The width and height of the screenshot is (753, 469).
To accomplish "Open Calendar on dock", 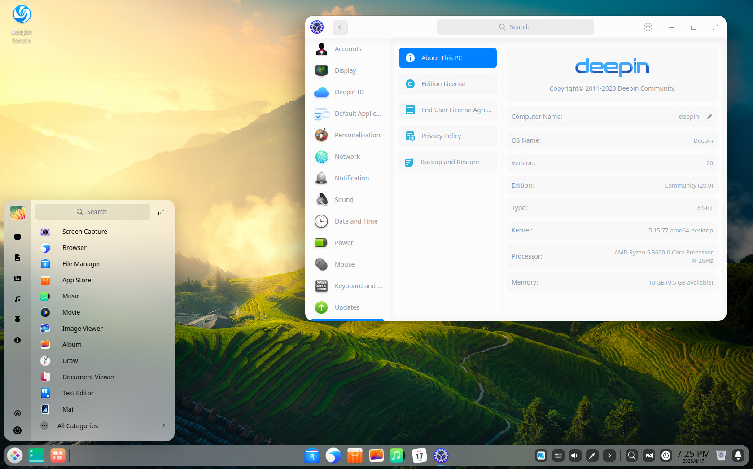I will 420,456.
